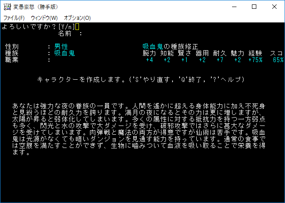The height and width of the screenshot is (203, 285).
Task: Open the ファイル(F) menu
Action: 14,18
